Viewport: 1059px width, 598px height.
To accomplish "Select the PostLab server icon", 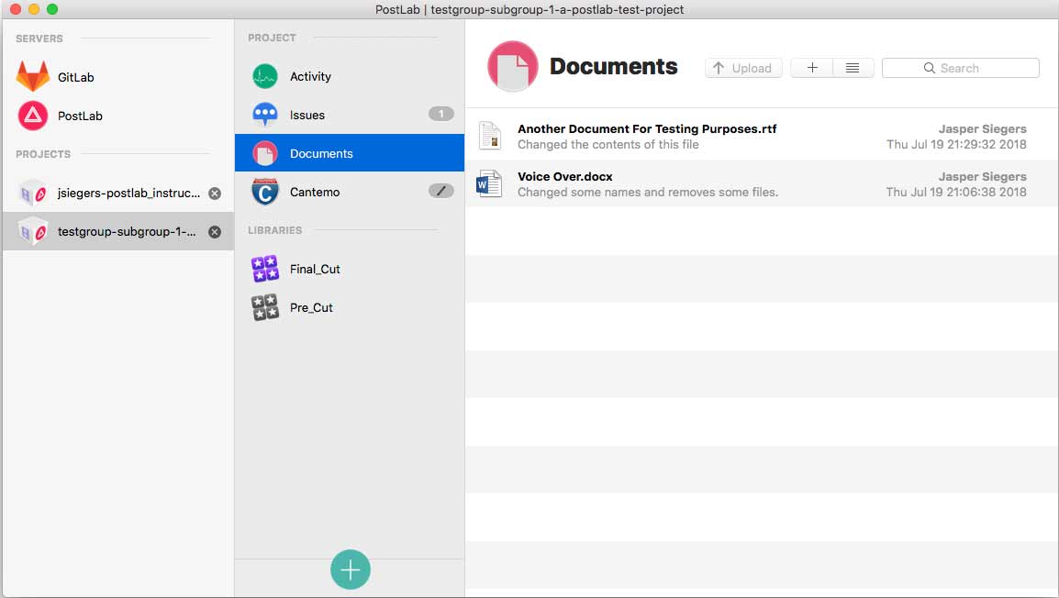I will (32, 116).
